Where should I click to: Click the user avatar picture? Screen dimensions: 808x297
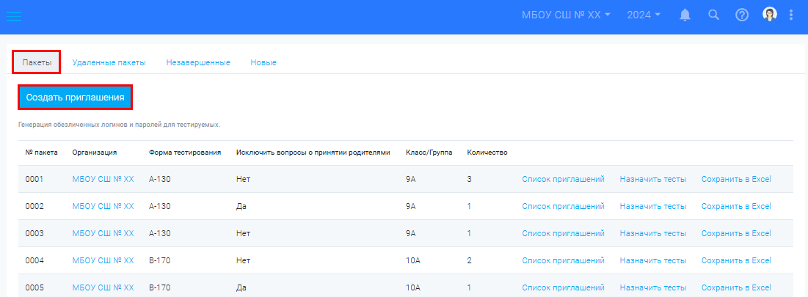[x=770, y=15]
